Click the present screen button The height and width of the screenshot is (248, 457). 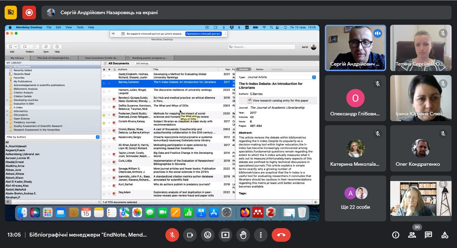pyautogui.click(x=225, y=235)
